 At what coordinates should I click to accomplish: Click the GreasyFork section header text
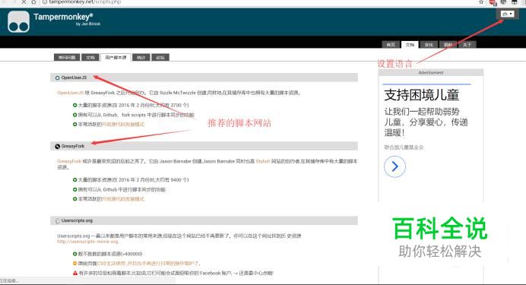coord(73,146)
